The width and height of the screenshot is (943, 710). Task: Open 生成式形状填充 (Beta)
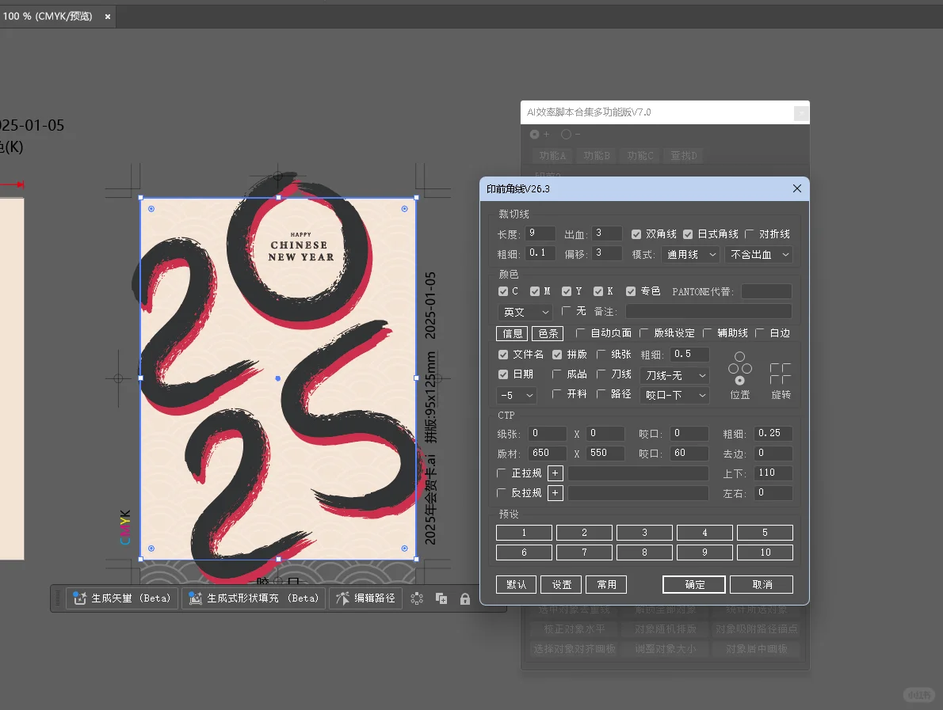click(253, 598)
